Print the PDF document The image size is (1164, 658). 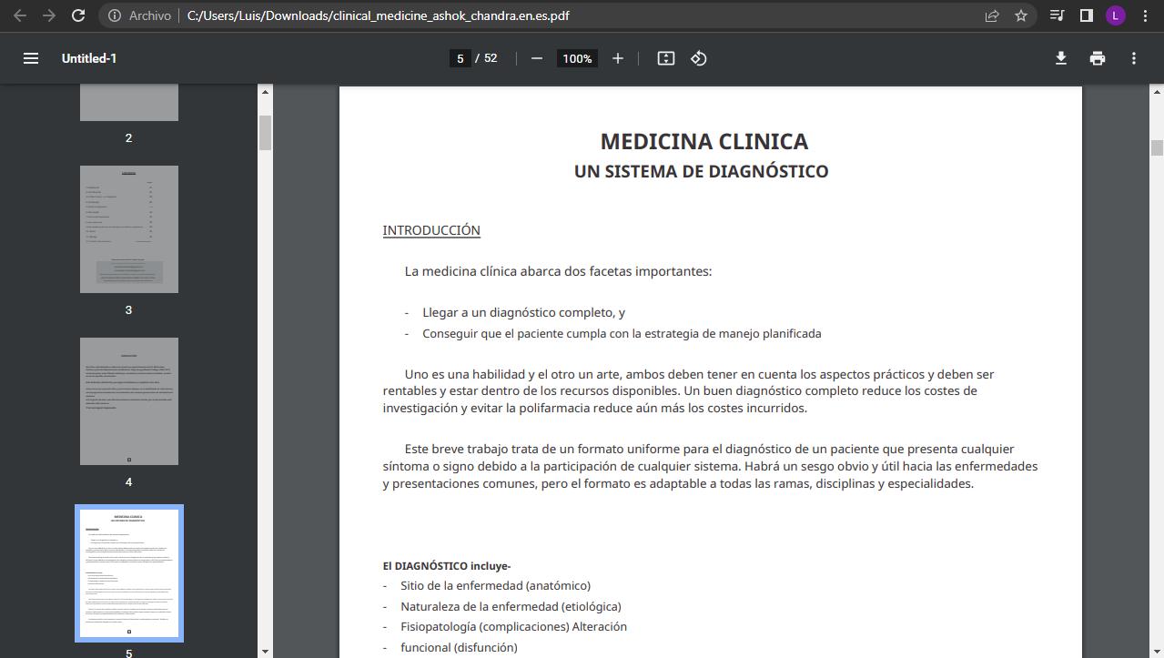pos(1098,58)
